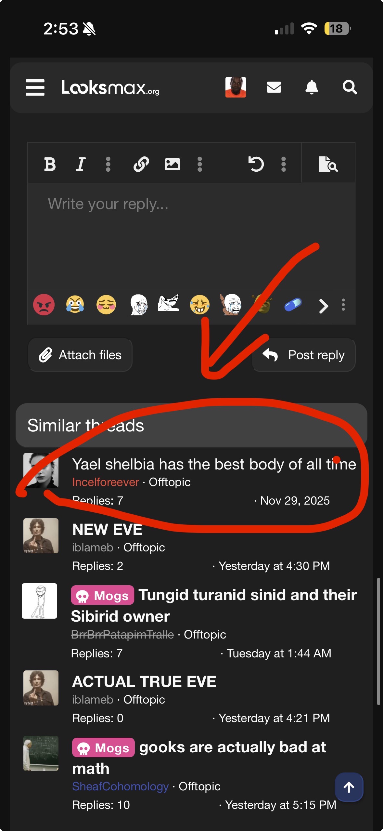Show next emojis with the chevron arrow
The width and height of the screenshot is (383, 831).
323,306
